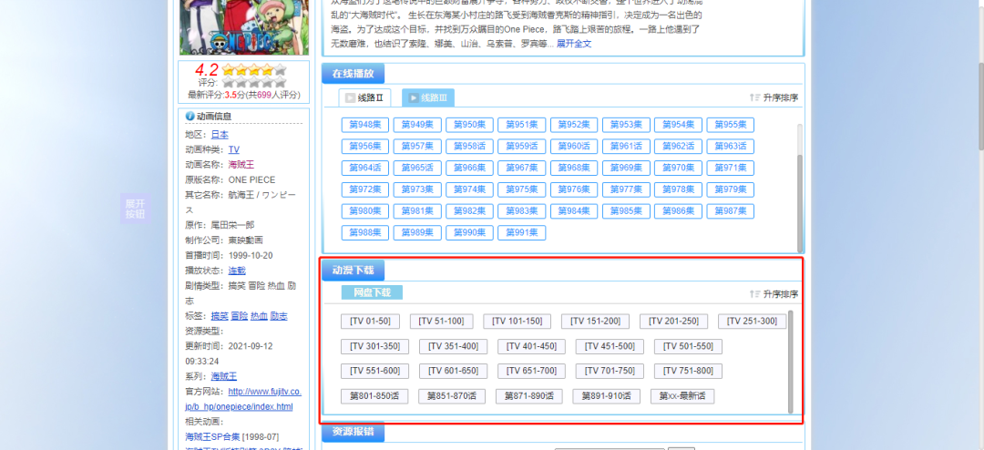
Task: Open the TV anime type link
Action: (x=233, y=149)
